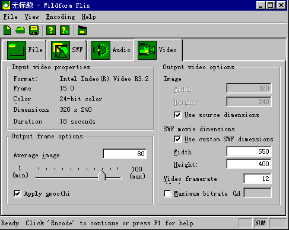Screen dimensions: 289x230
Task: Toggle the Apply smoothing checkbox
Action: pos(17,193)
